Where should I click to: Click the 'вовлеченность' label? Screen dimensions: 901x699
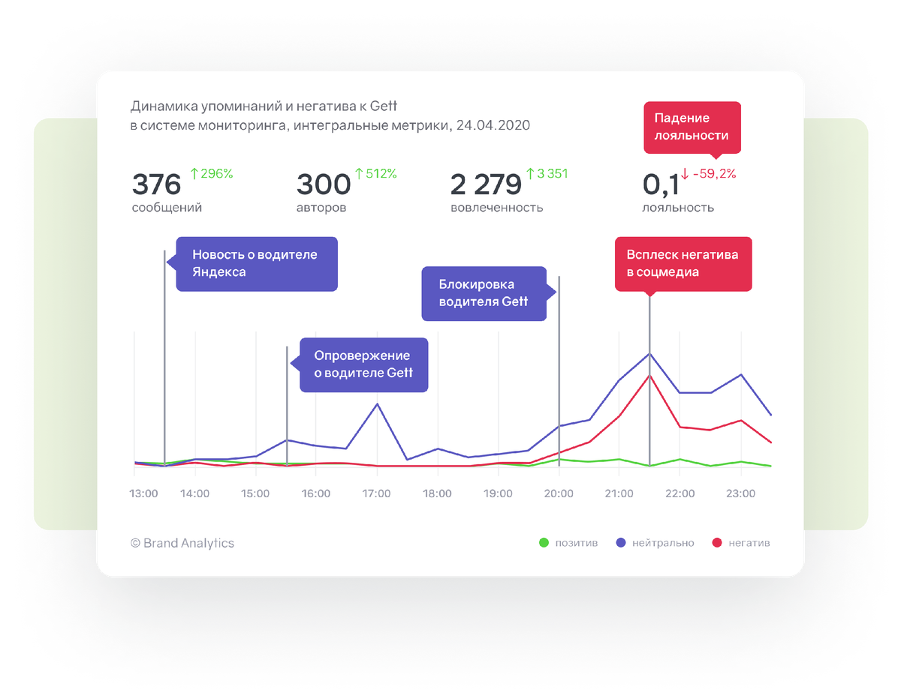tap(496, 208)
